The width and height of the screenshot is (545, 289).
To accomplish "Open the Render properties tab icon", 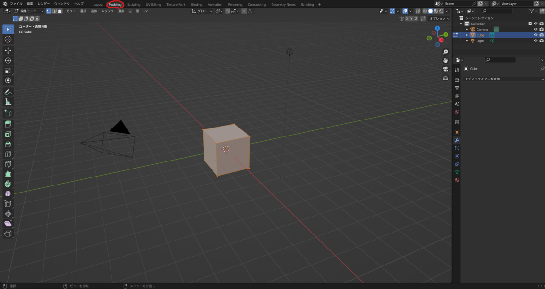I will tap(457, 80).
